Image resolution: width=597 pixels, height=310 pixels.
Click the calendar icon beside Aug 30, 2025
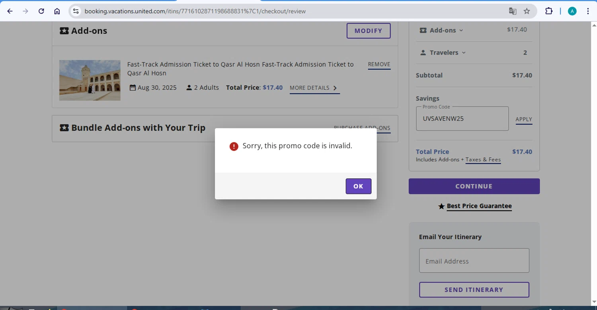[x=133, y=87]
